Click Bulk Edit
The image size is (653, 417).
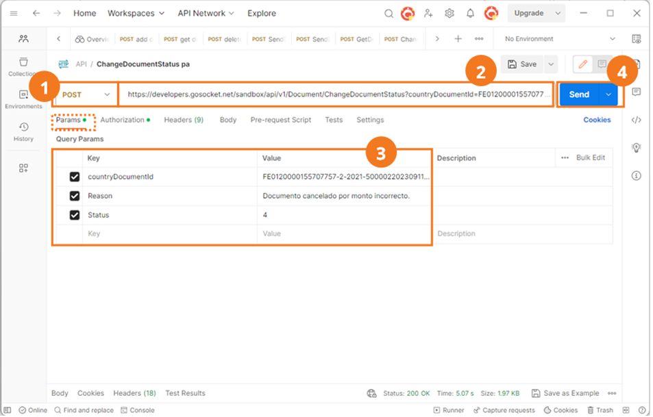click(x=591, y=157)
